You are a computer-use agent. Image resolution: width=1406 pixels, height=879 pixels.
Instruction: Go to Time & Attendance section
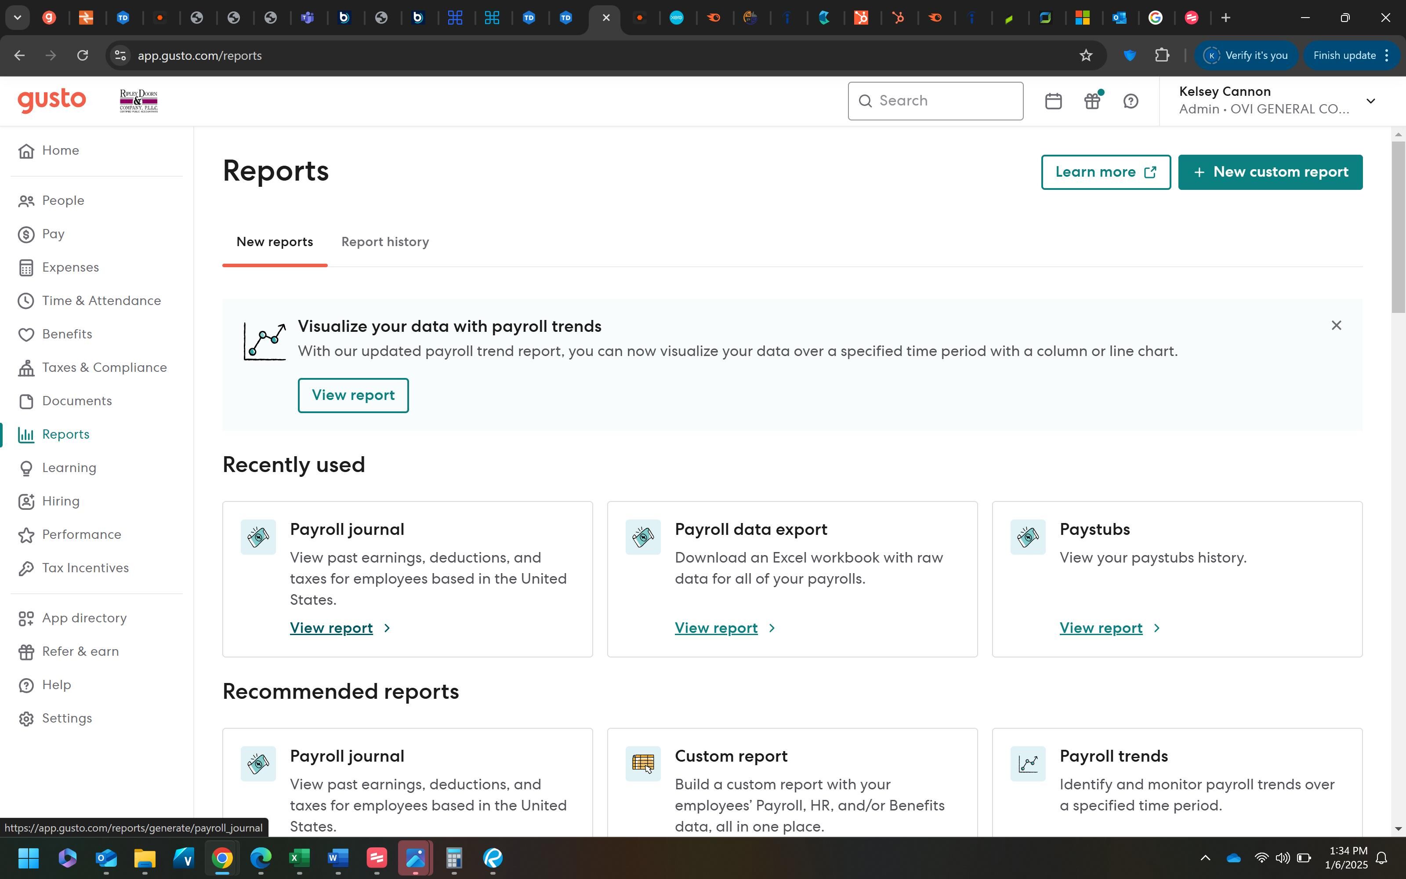click(101, 301)
